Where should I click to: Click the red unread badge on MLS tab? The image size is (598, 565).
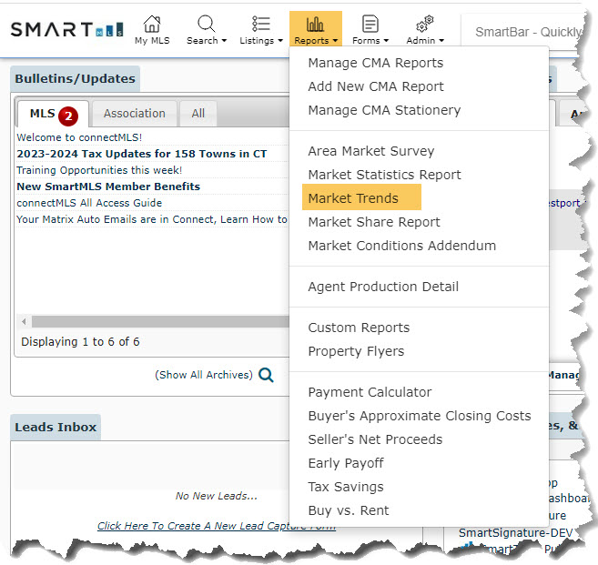point(68,116)
